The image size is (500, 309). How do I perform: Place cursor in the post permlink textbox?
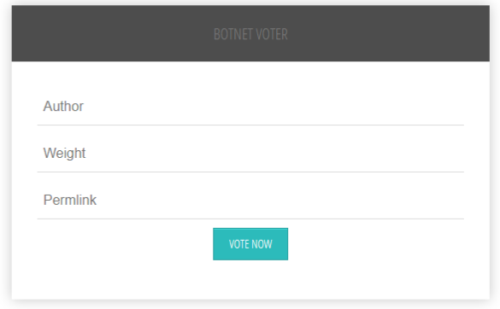coord(250,200)
